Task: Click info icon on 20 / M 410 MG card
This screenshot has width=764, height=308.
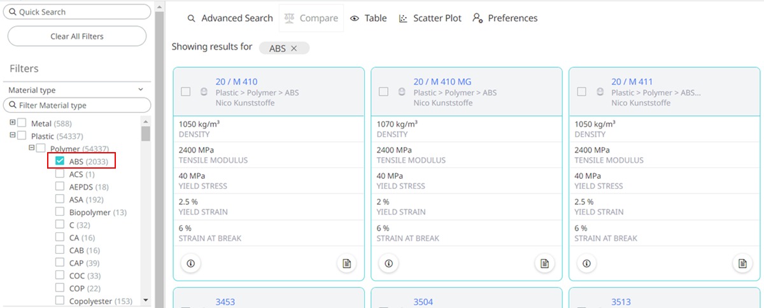Action: (388, 263)
